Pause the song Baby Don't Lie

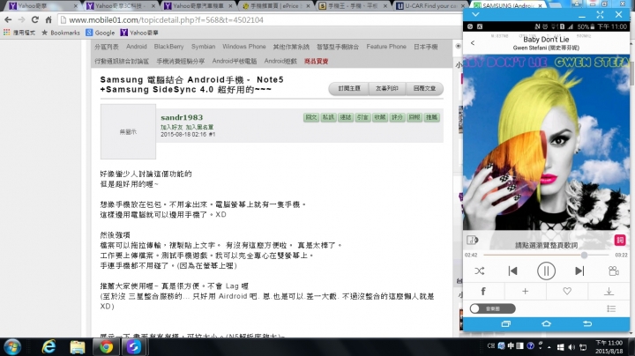pos(546,271)
